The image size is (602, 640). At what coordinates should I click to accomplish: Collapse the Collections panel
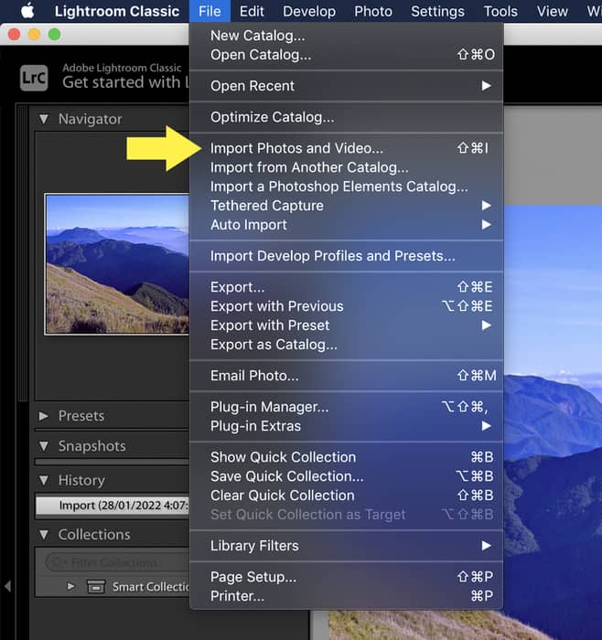click(x=44, y=535)
